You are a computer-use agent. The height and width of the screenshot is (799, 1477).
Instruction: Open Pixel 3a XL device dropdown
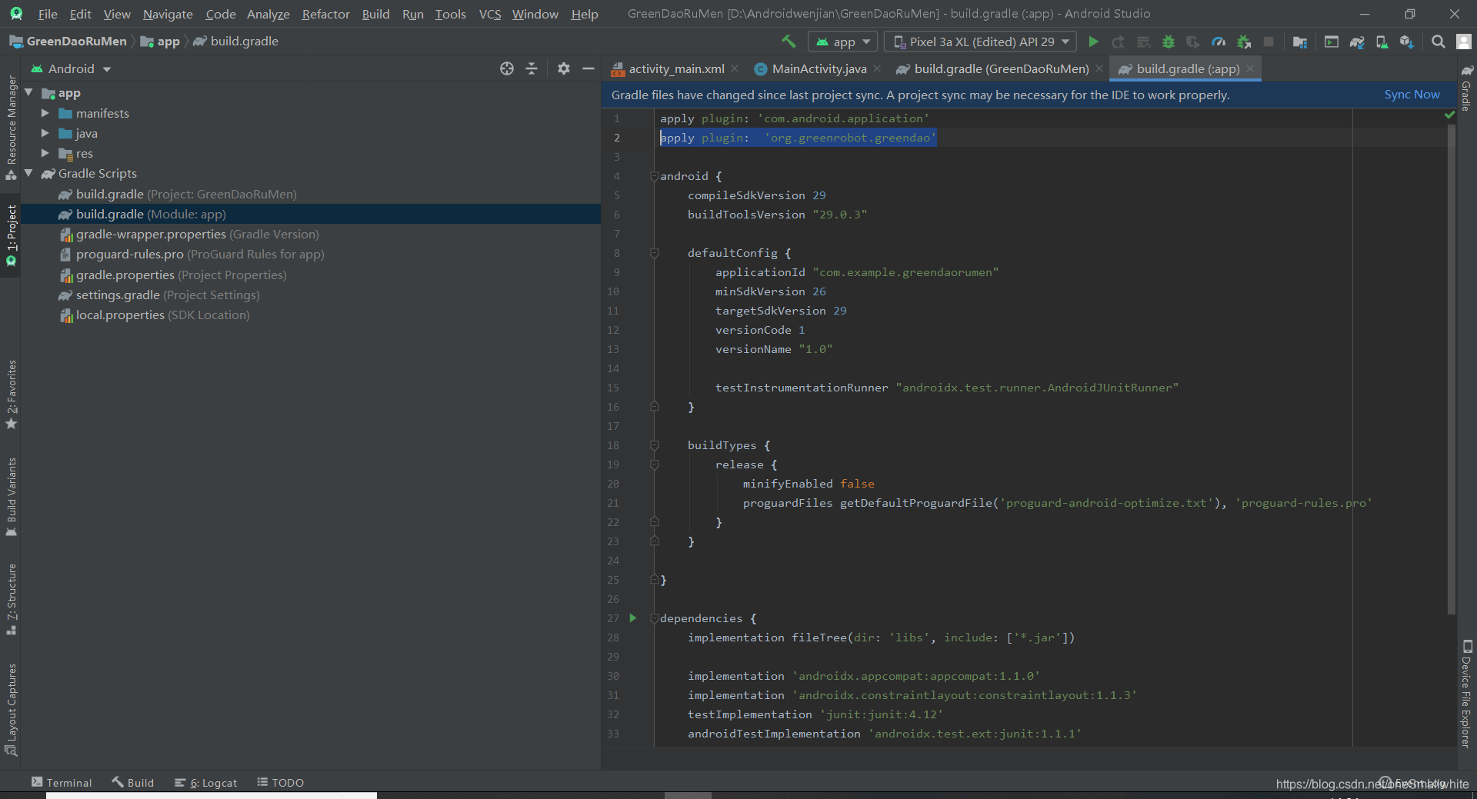tap(982, 42)
